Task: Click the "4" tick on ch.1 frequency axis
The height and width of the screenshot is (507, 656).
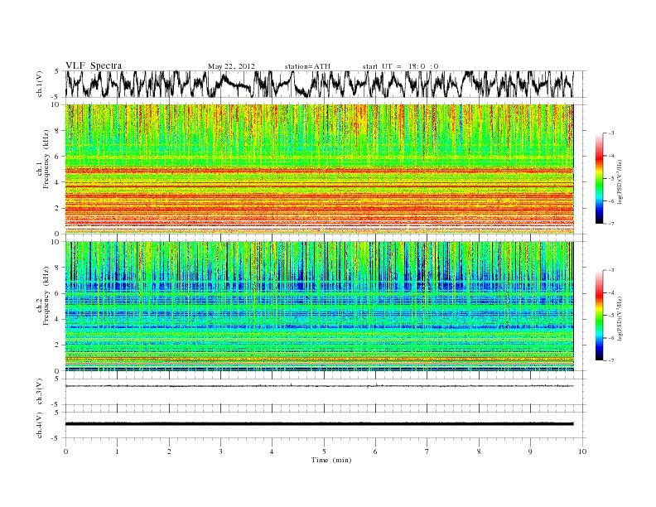Action: pos(58,182)
